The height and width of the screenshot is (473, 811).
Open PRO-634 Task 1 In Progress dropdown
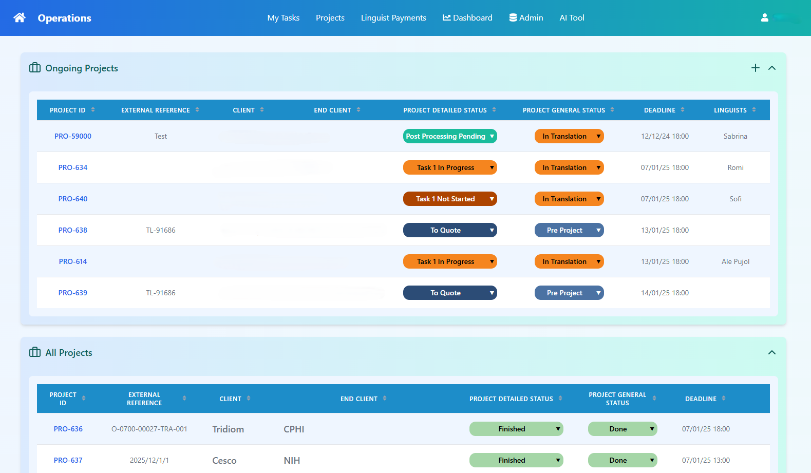tap(450, 167)
